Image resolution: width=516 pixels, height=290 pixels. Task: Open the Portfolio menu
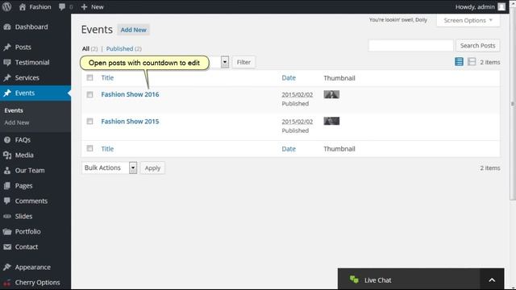tap(35, 232)
